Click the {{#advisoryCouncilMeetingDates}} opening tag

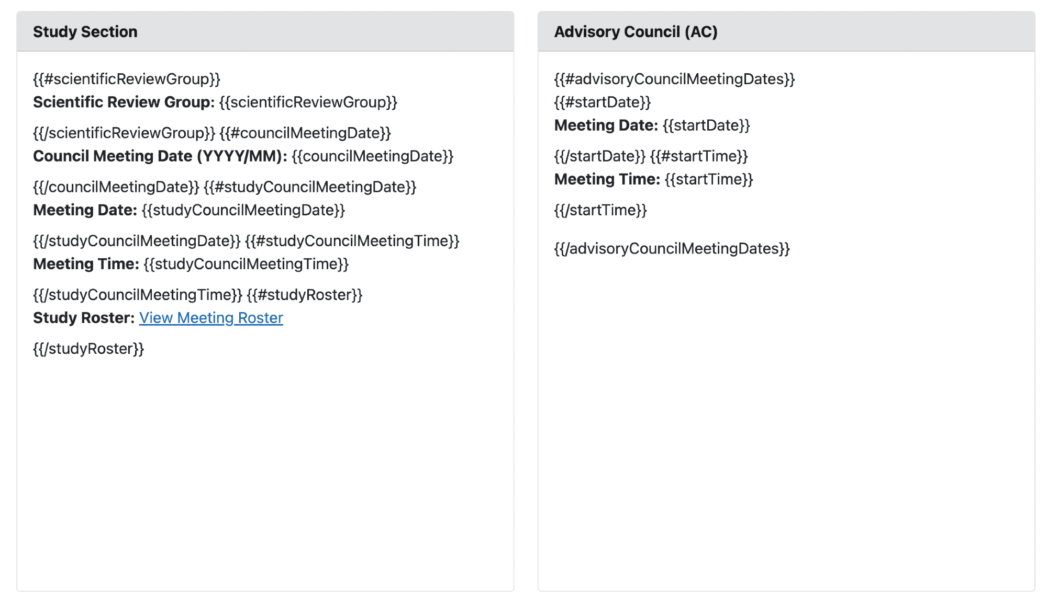674,79
